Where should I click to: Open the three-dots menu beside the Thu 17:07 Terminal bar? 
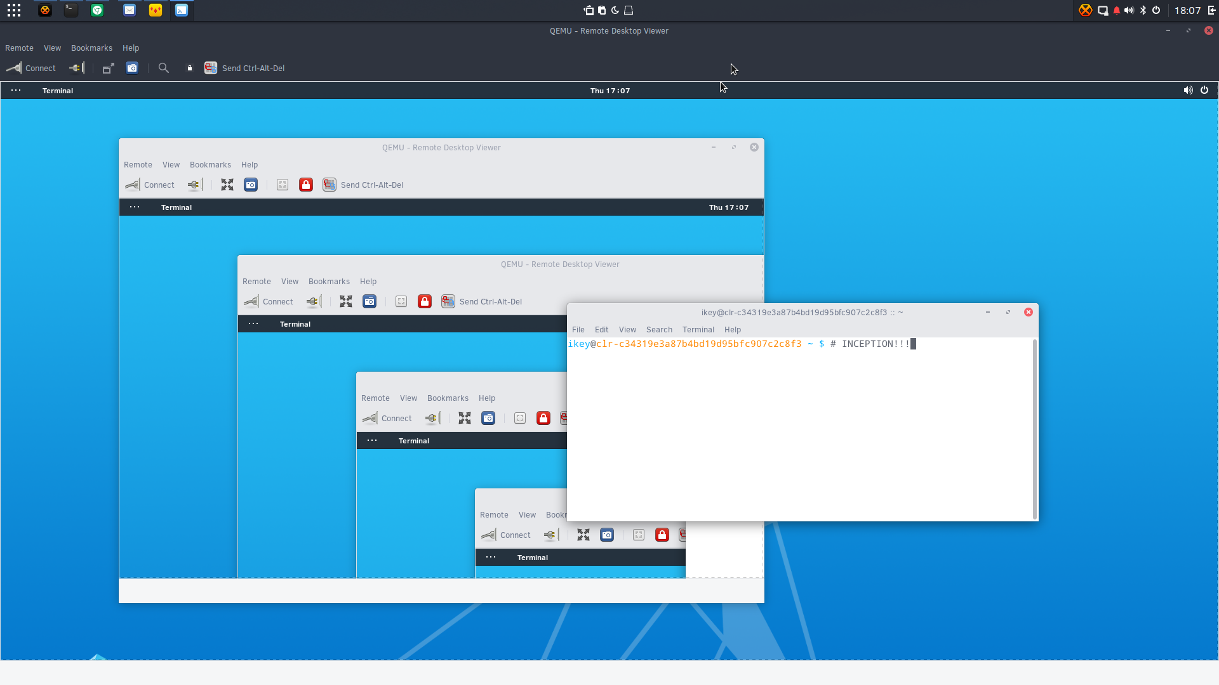point(135,207)
